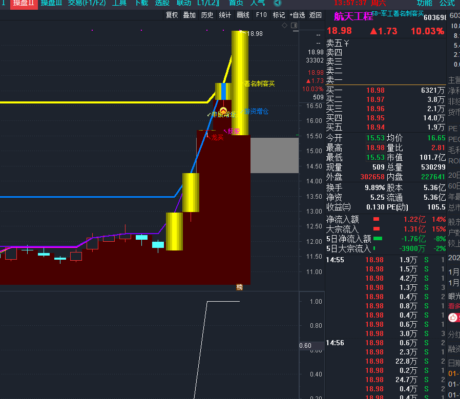The image size is (460, 399).
Task: Open the 选股 menu
Action: pyautogui.click(x=162, y=3)
